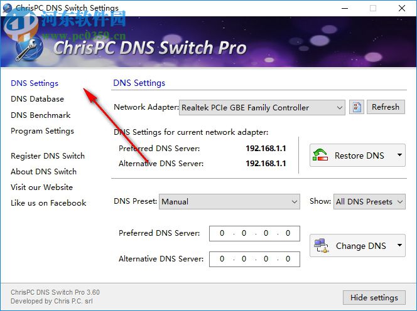
Task: Click the network adapter details icon
Action: [x=356, y=107]
